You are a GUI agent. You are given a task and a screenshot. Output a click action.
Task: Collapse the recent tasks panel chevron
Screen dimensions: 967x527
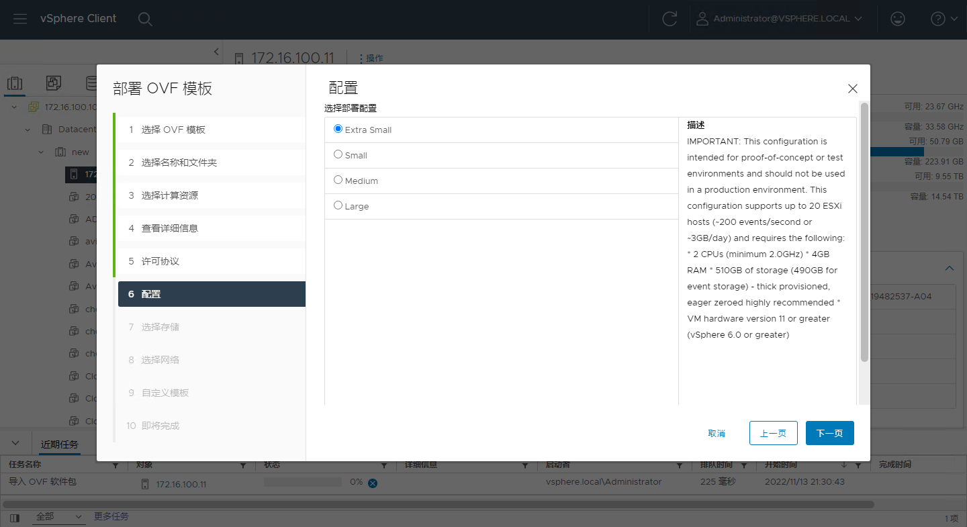17,444
